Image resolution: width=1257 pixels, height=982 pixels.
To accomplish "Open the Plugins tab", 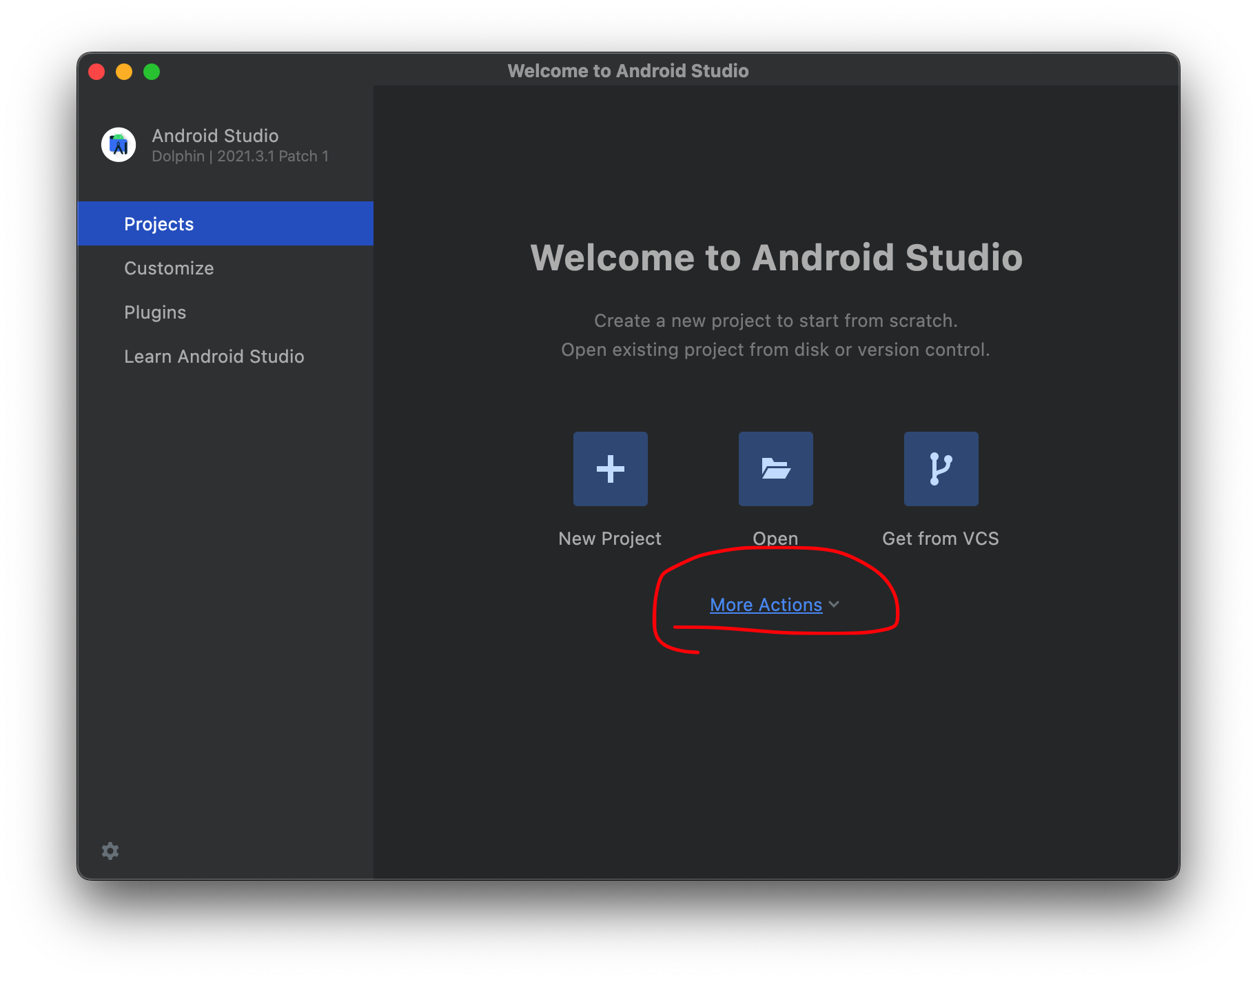I will (x=225, y=312).
